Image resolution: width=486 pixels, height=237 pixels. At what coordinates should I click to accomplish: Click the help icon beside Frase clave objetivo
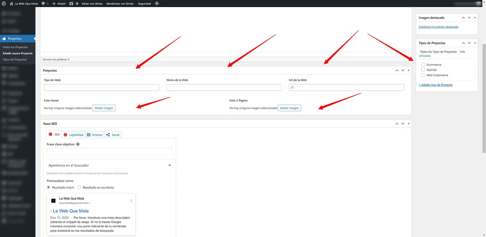(78, 144)
